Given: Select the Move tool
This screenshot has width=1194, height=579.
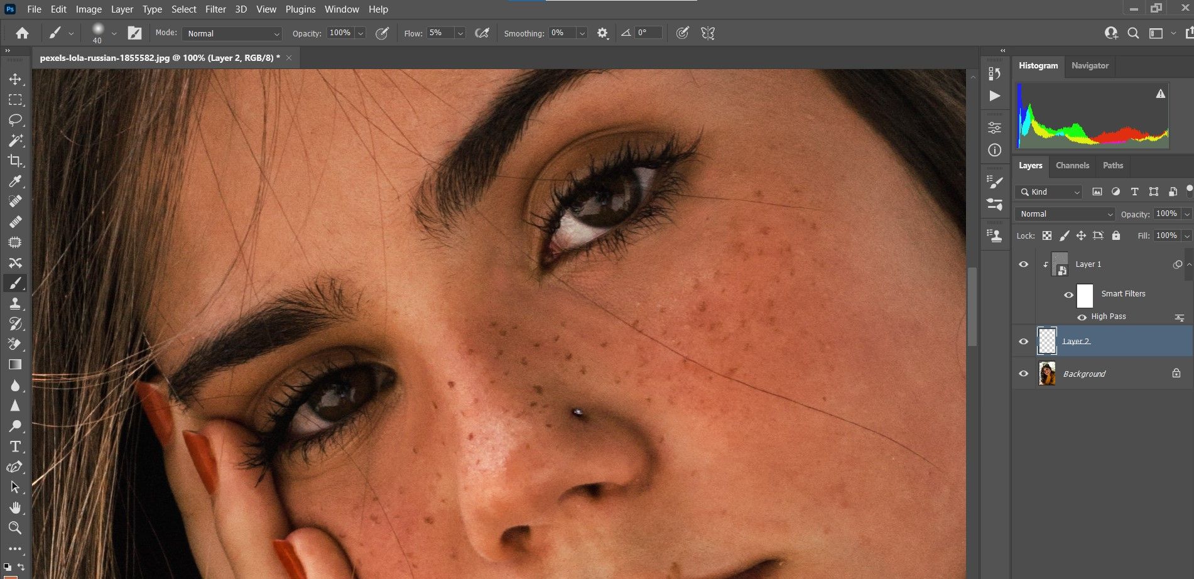Looking at the screenshot, I should [15, 79].
